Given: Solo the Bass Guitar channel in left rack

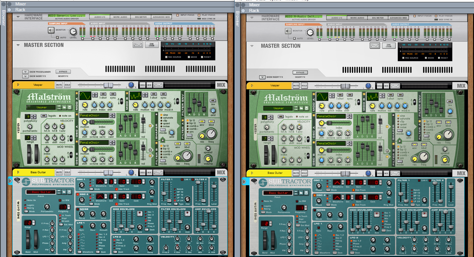Looking at the screenshot, I should coord(67,172).
